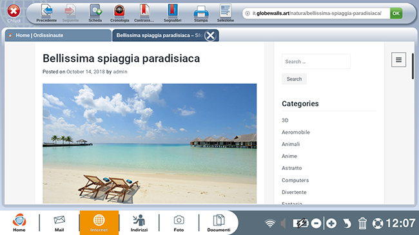Click the undo curved arrow icon
Viewport: 419px width, 235px height.
347,223
